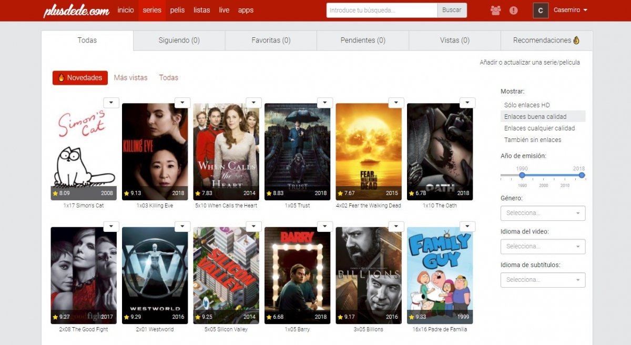Open listas in the top menu
Viewport: 631px width, 345px height.
point(201,10)
